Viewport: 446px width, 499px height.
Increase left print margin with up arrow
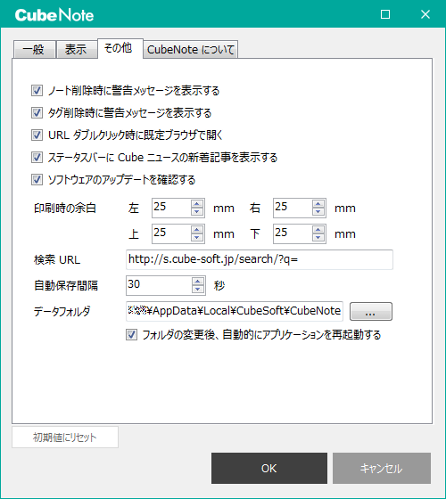point(197,204)
